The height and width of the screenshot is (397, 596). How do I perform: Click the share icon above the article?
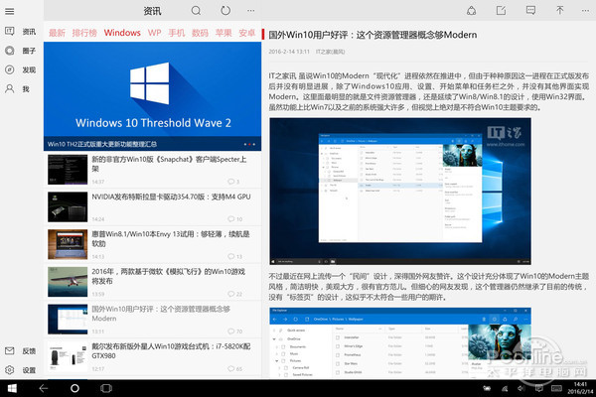(x=471, y=11)
